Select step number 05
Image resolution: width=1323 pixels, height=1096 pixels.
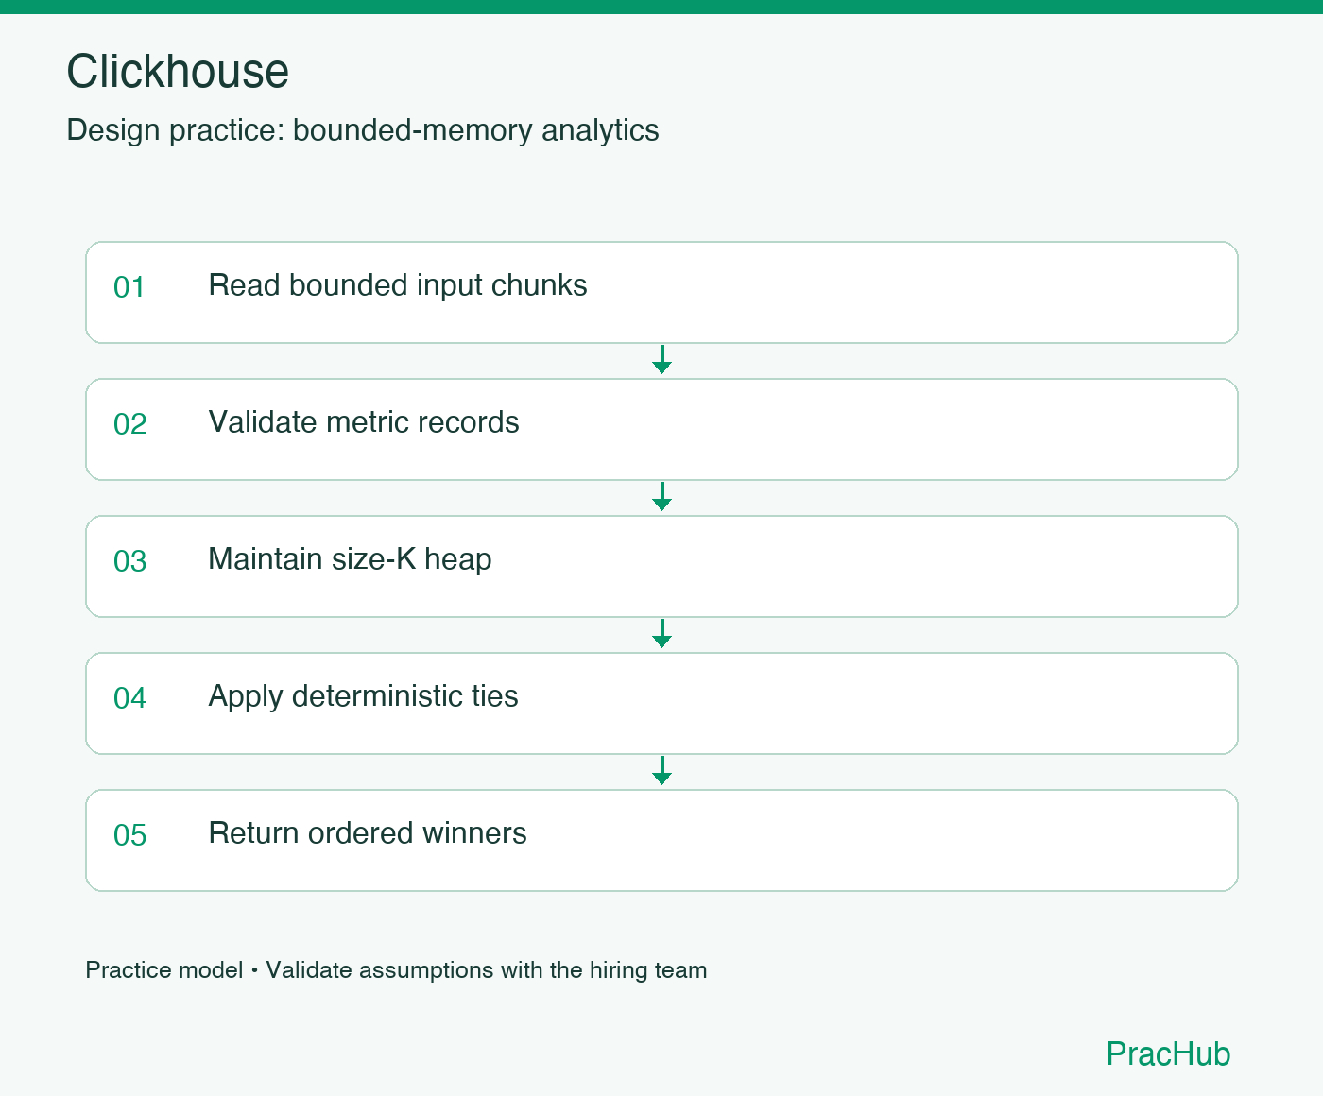point(130,835)
